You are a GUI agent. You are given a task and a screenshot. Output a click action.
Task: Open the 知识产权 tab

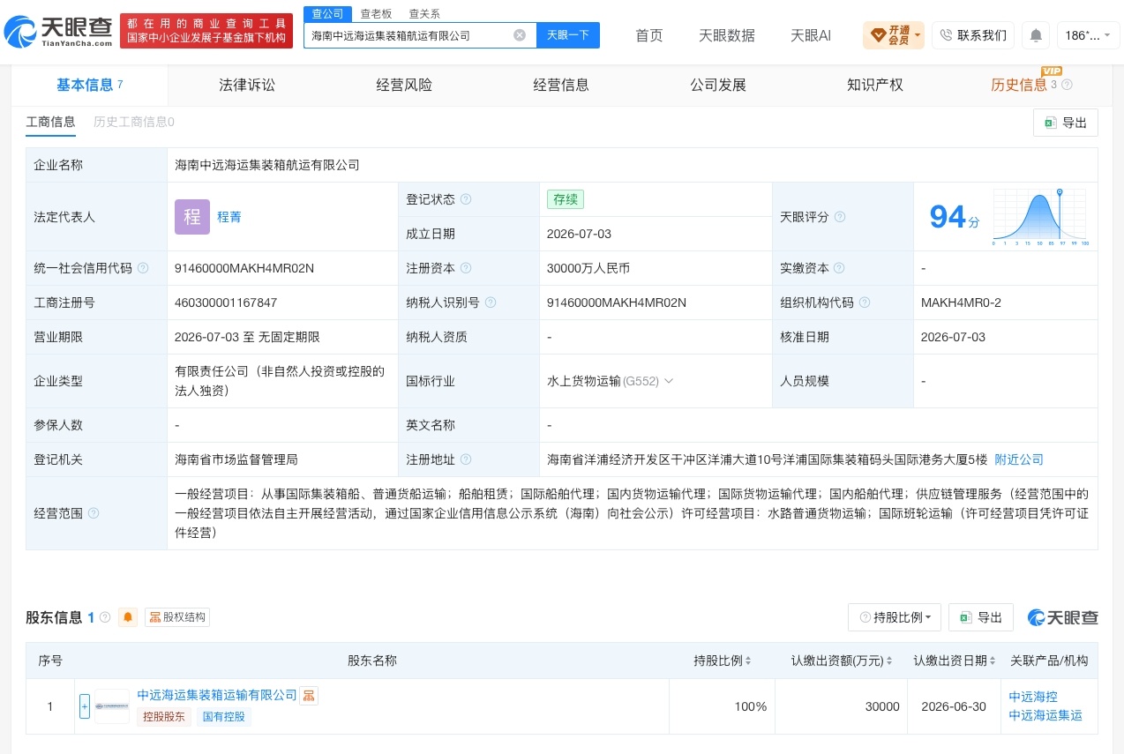point(875,85)
